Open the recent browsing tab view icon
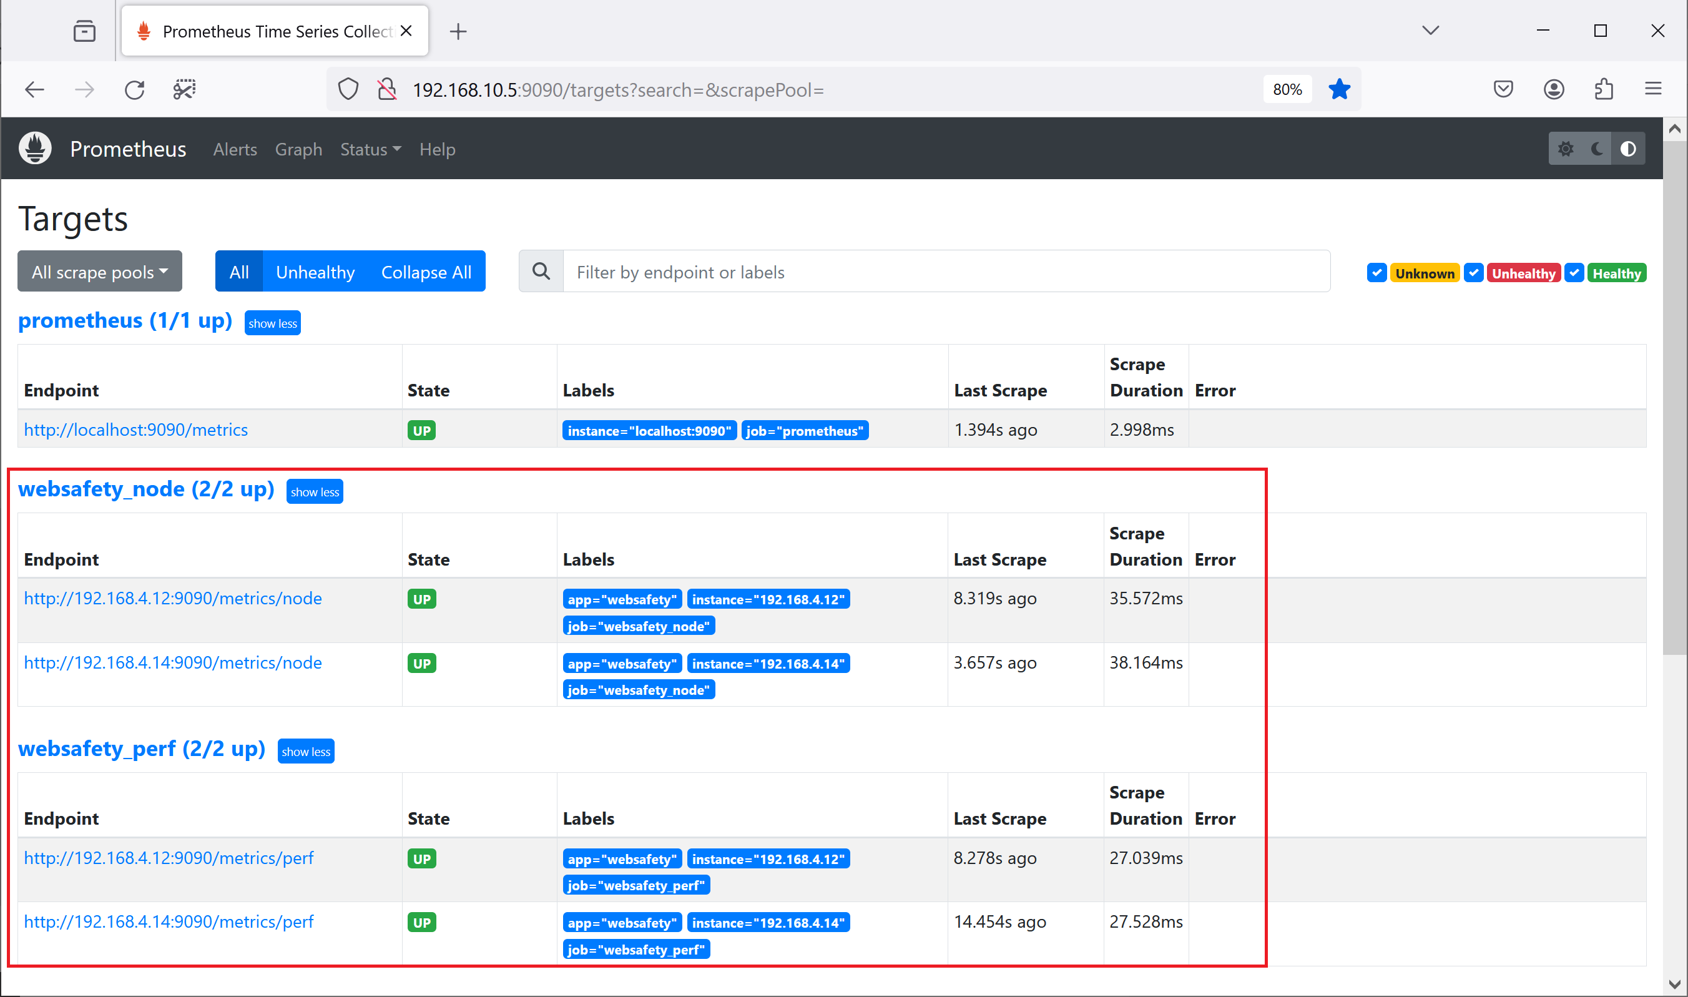Image resolution: width=1688 pixels, height=997 pixels. [85, 31]
